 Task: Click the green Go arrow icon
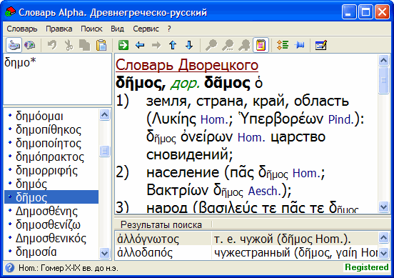(123, 45)
